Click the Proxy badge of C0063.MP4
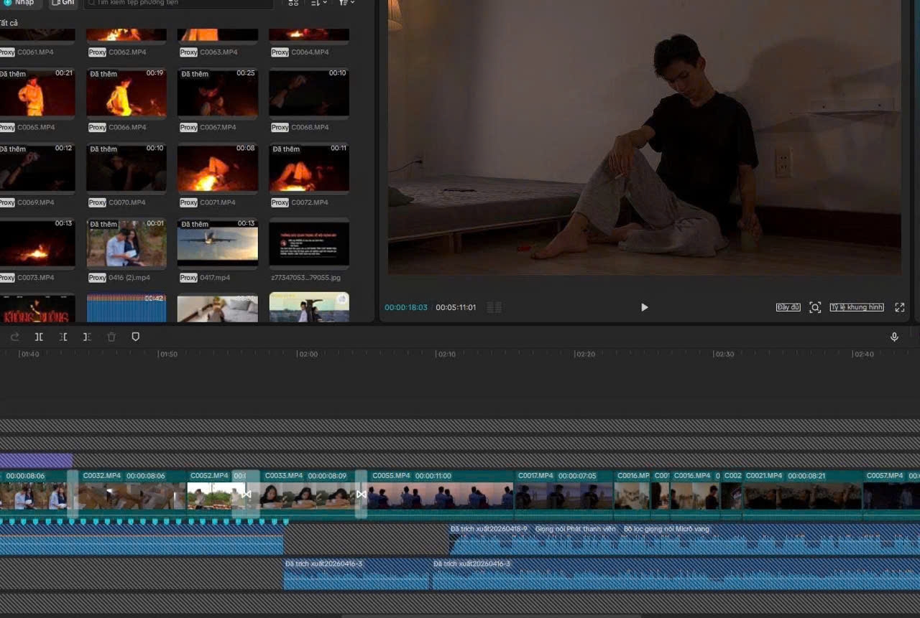This screenshot has width=920, height=618. tap(188, 52)
